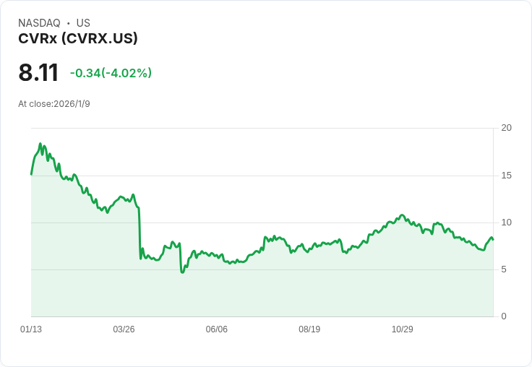The height and width of the screenshot is (367, 532).
Task: Click the leftmost start of the price line
Action: click(31, 174)
